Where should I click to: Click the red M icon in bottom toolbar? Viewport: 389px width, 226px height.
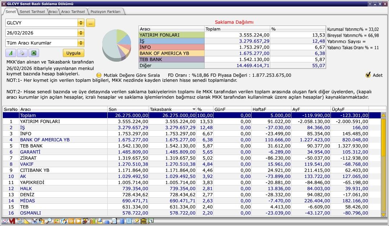pyautogui.click(x=12, y=221)
